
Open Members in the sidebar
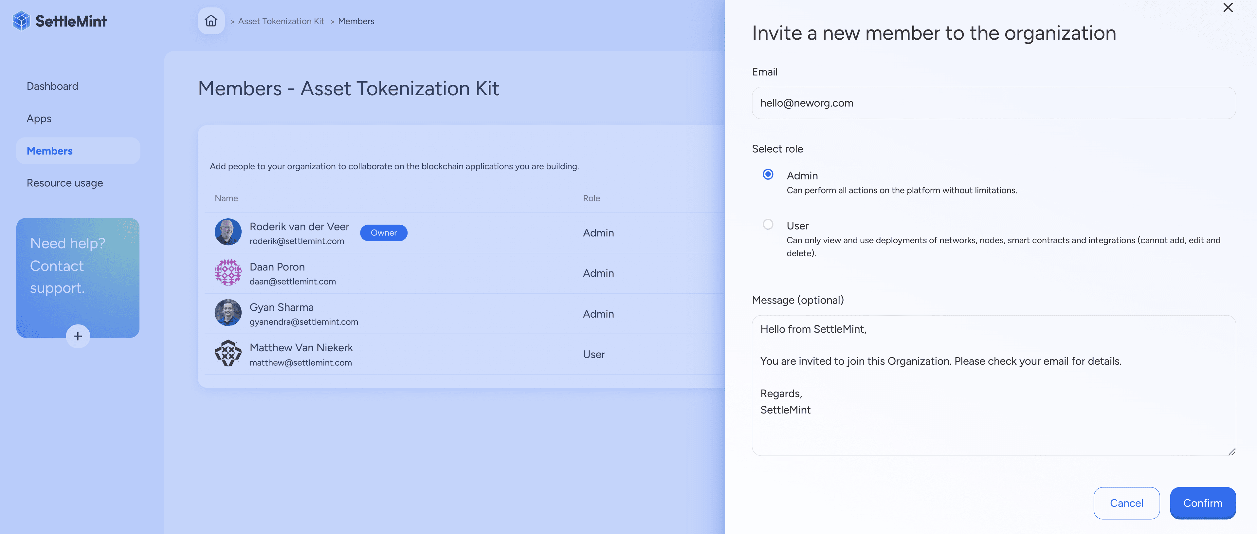pos(78,151)
